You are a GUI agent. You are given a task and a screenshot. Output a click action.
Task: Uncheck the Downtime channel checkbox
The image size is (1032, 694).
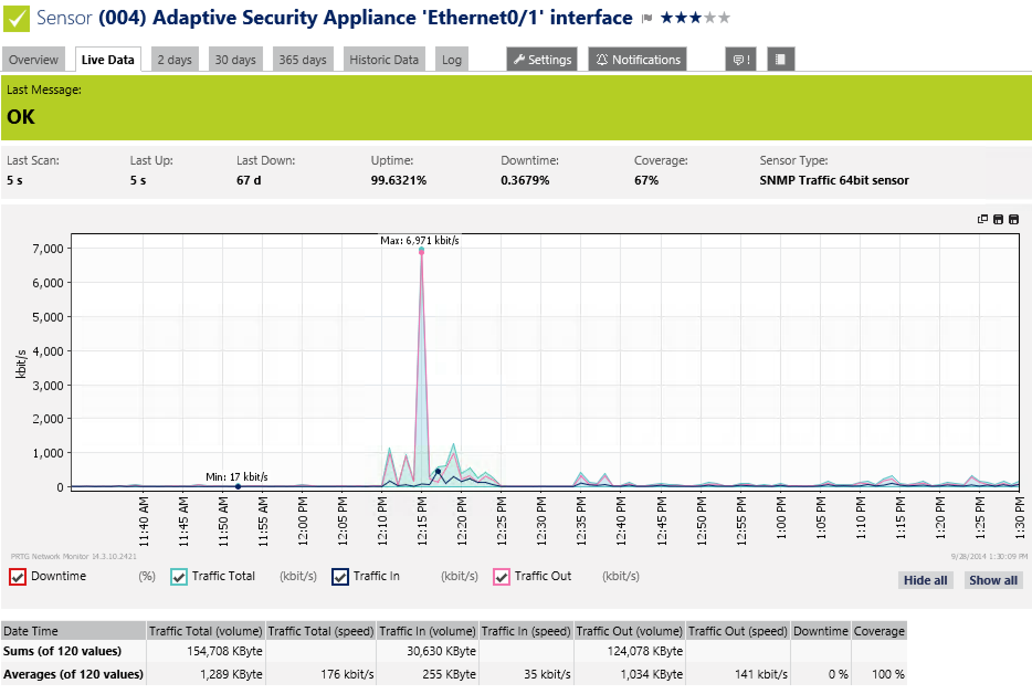click(18, 577)
